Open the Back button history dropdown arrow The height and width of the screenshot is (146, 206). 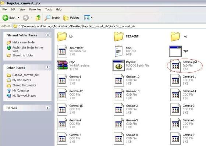(18, 18)
